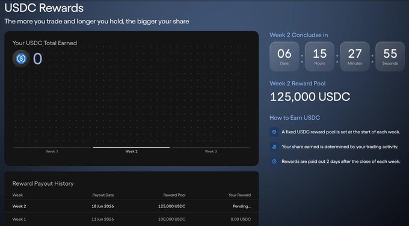Click '100,000 USDC' in Week 1 row
The width and height of the screenshot is (409, 226).
[171, 219]
